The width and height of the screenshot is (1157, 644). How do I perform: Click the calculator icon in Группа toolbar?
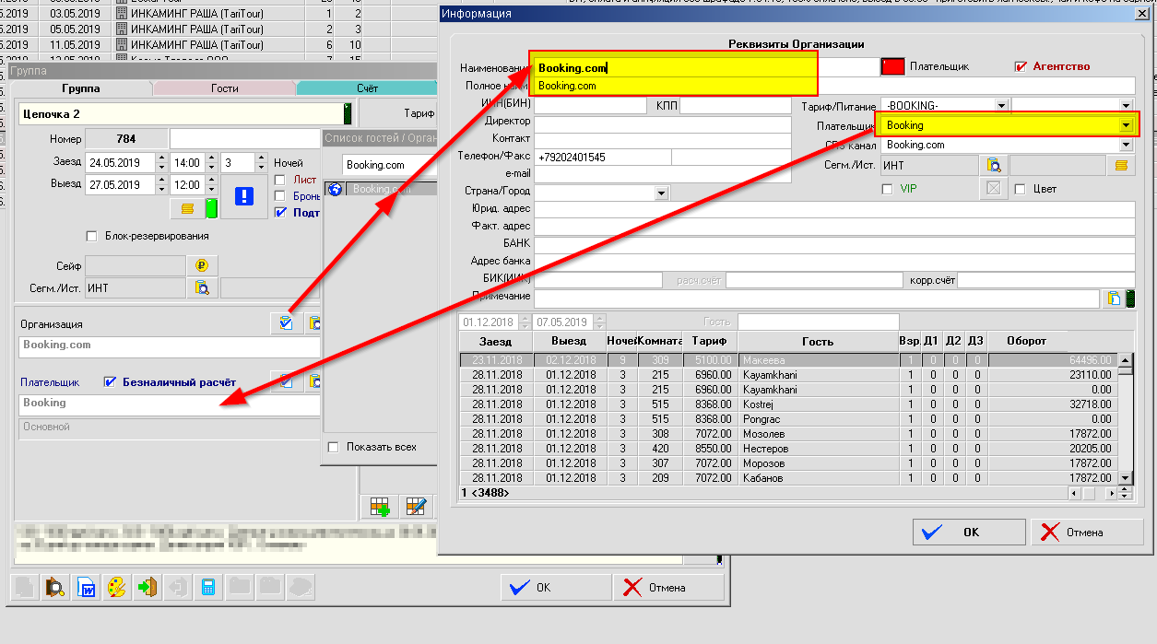pyautogui.click(x=208, y=587)
